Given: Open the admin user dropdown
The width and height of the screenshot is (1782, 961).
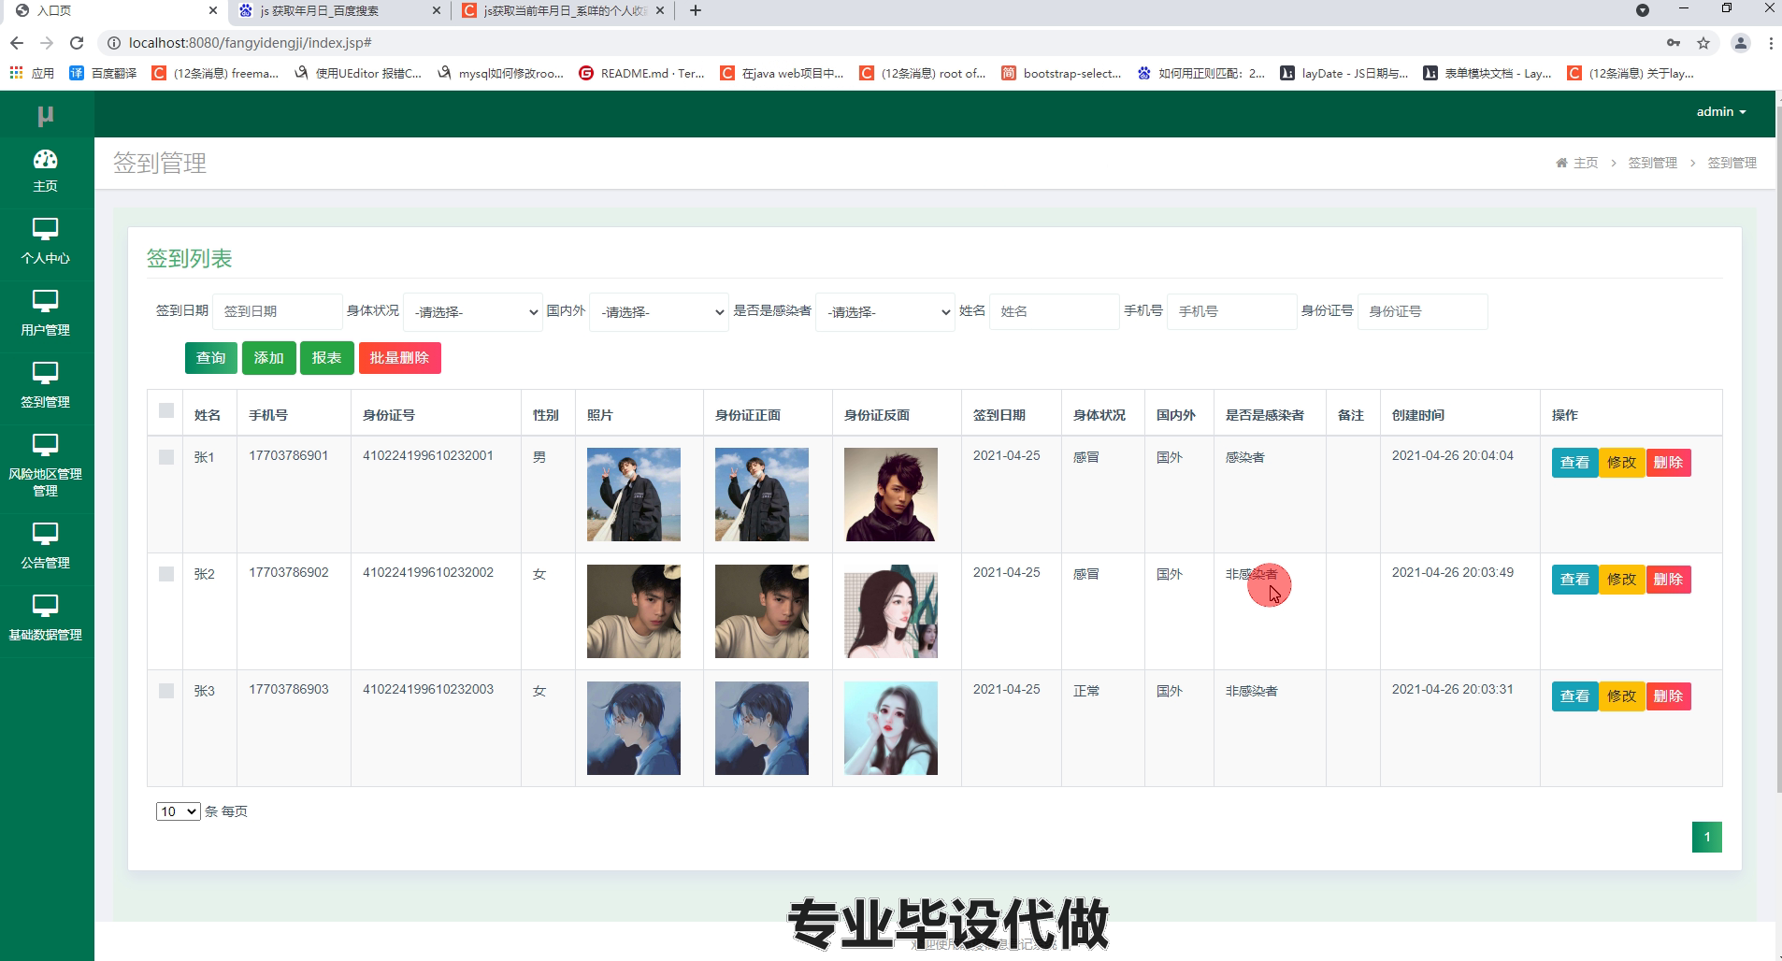Looking at the screenshot, I should point(1721,112).
